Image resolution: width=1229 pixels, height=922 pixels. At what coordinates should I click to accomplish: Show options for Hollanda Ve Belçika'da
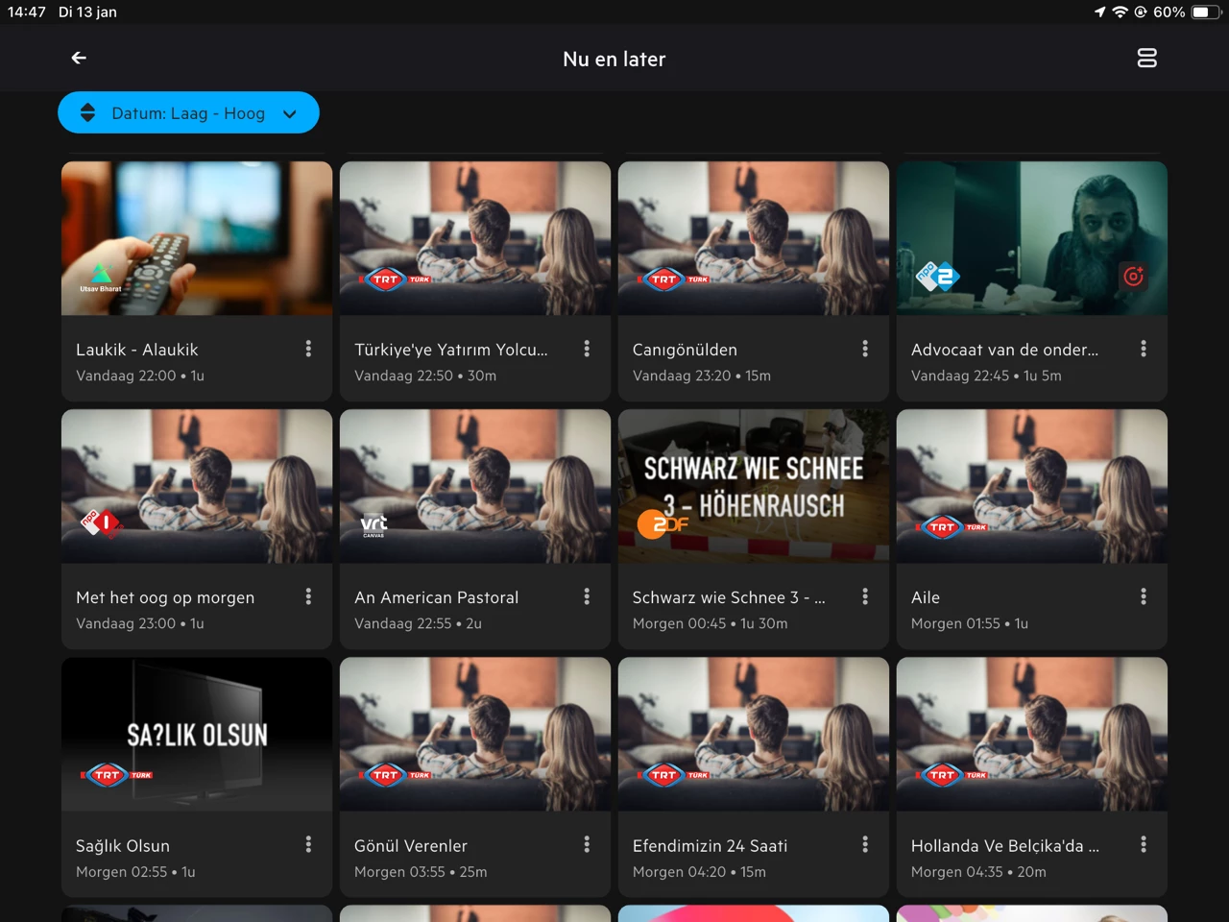(x=1143, y=845)
